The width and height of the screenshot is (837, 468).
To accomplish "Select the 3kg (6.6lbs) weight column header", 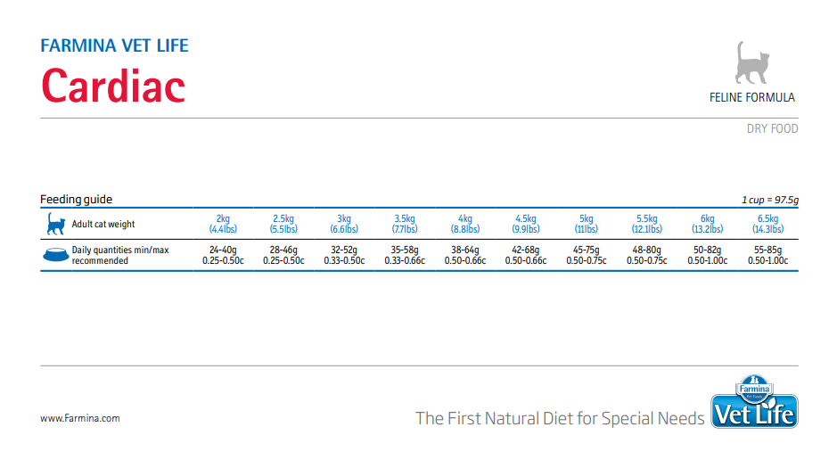I will click(x=344, y=224).
